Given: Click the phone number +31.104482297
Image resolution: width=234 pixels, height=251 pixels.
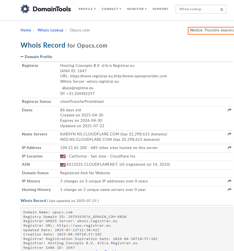Looking at the screenshot, I should [80, 94].
